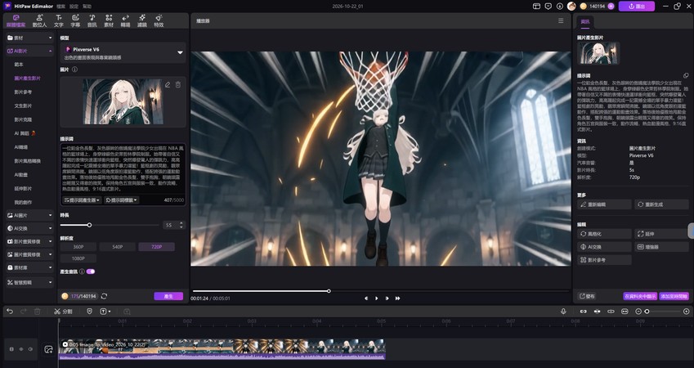694x368 pixels.
Task: Select the 540P resolution option
Action: tap(117, 247)
